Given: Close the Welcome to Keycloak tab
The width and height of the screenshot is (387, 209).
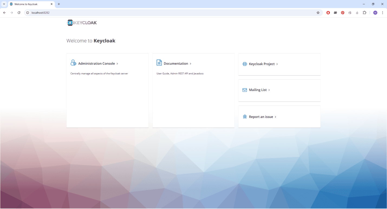Looking at the screenshot, I should click(x=51, y=4).
